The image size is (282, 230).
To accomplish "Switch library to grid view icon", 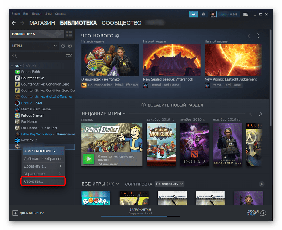I will pos(69,34).
